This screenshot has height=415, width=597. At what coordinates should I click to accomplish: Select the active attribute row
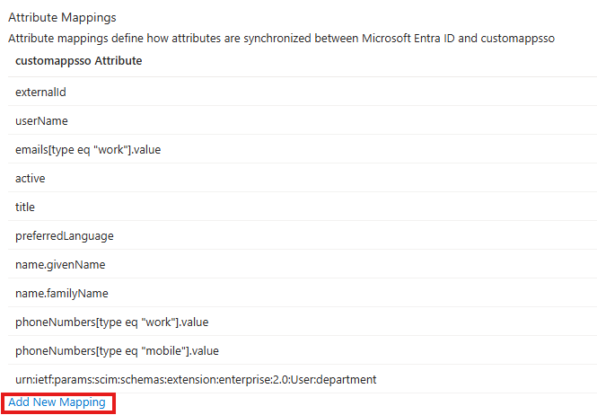click(31, 178)
